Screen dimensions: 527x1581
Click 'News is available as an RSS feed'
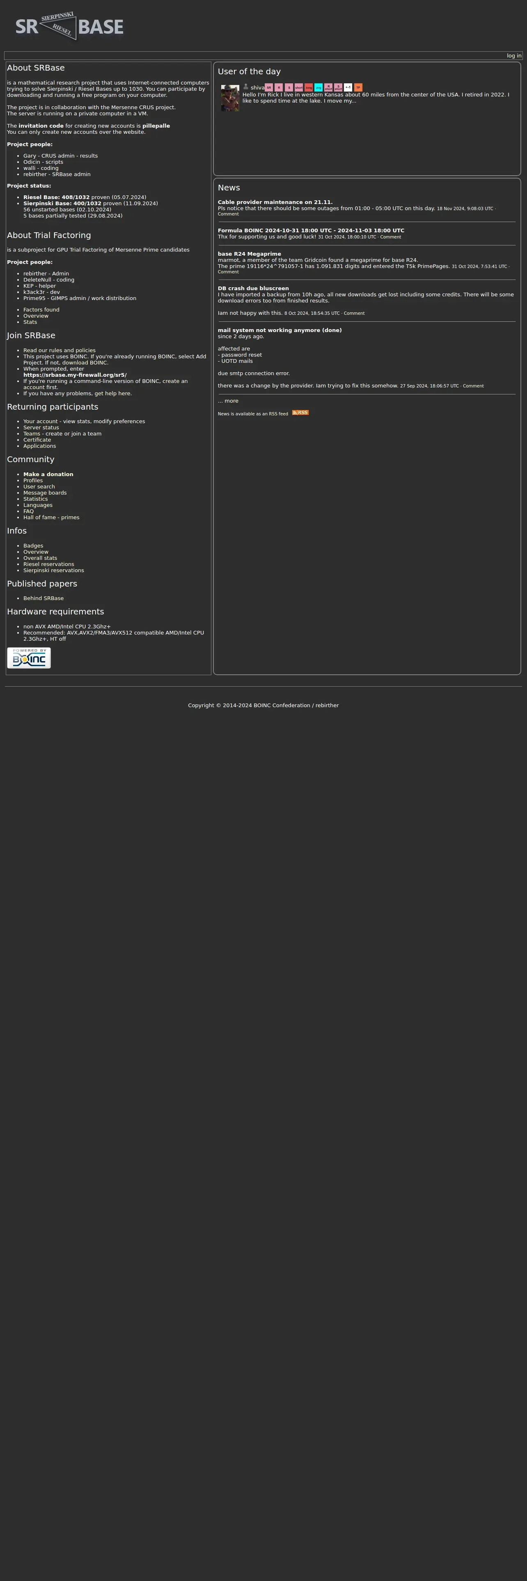click(253, 414)
